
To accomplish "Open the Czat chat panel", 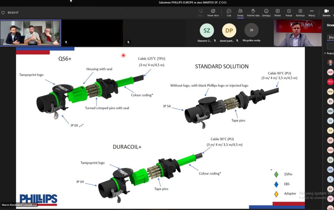I will click(229, 13).
